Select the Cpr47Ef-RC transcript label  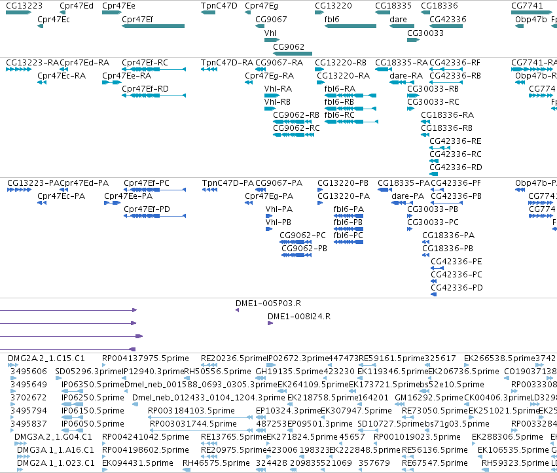click(145, 63)
